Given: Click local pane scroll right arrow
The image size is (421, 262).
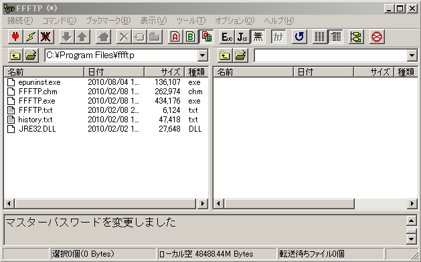Looking at the screenshot, I should 202,204.
